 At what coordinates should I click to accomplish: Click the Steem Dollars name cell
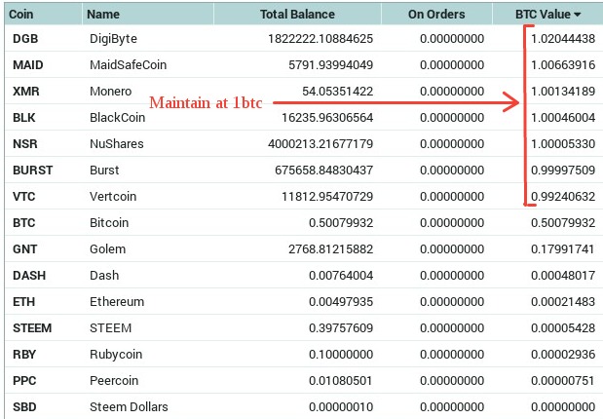coord(129,407)
